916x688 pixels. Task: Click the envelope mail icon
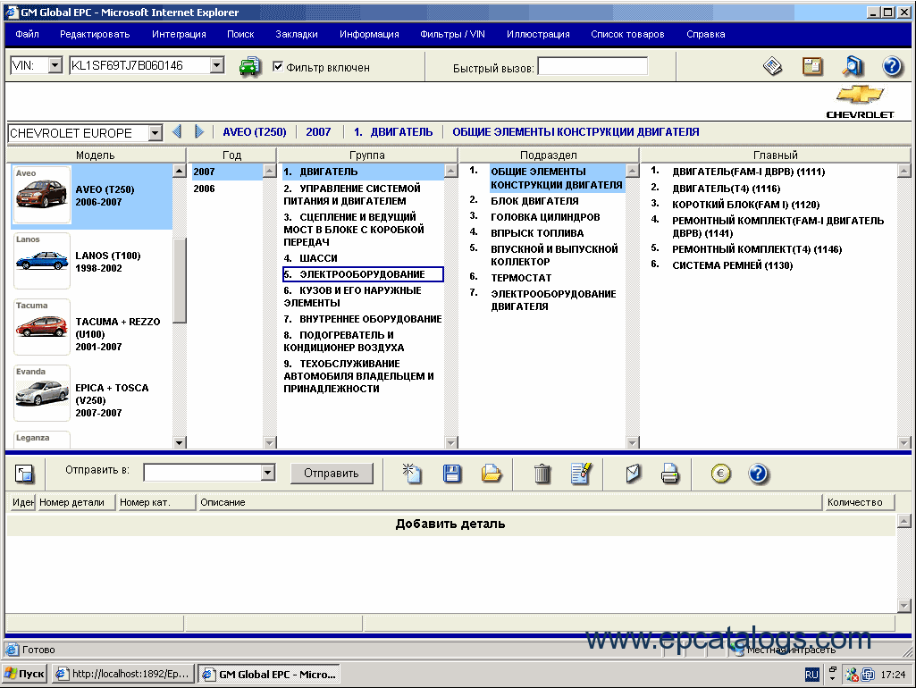(x=634, y=474)
